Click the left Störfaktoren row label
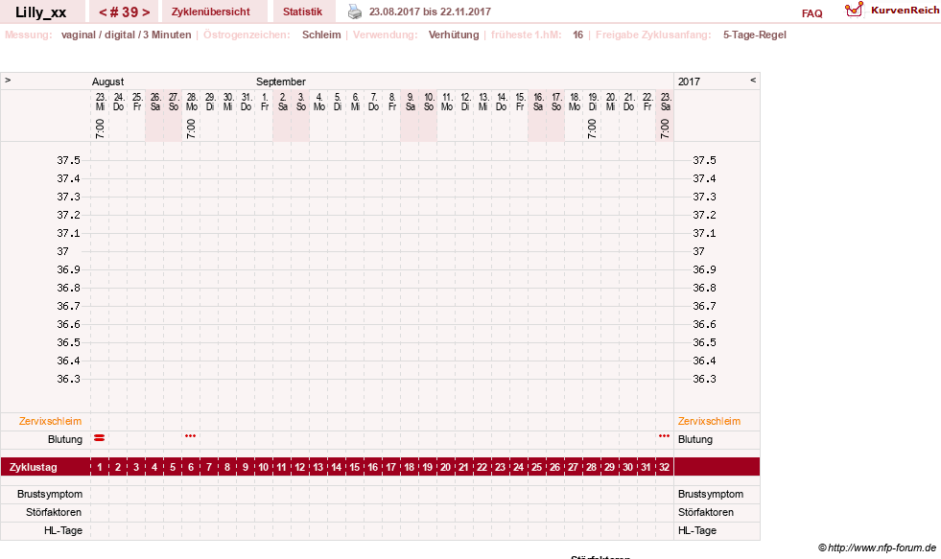941x559 pixels. 54,512
